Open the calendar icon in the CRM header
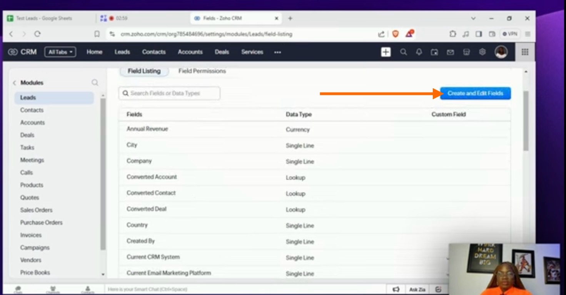 pos(434,52)
